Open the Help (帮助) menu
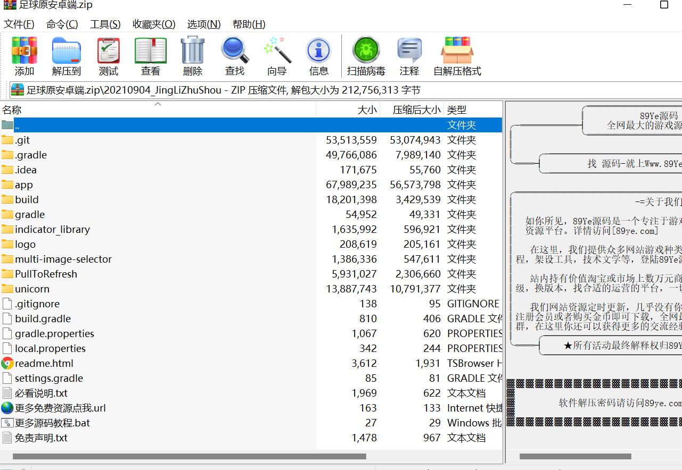Viewport: 682px width, 470px height. pos(249,24)
